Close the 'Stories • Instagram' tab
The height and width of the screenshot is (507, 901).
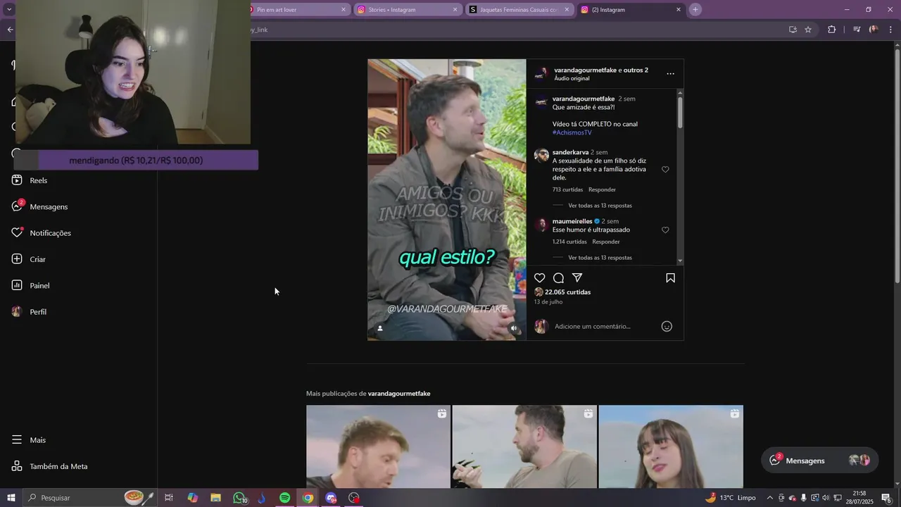click(x=455, y=10)
